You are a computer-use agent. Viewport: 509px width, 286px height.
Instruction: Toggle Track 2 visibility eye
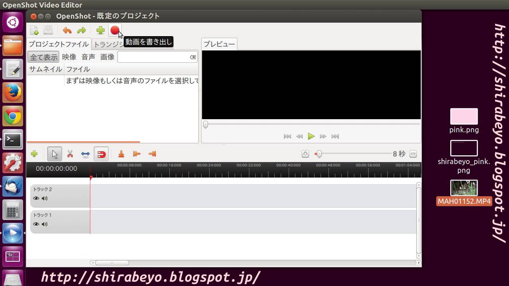36,198
